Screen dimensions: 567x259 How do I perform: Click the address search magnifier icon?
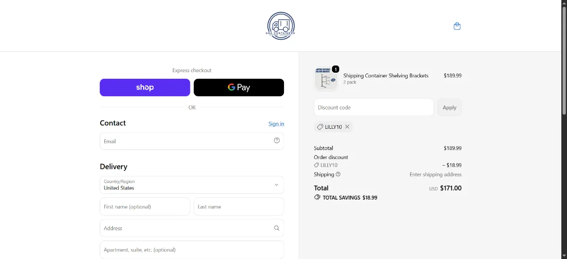pyautogui.click(x=277, y=228)
